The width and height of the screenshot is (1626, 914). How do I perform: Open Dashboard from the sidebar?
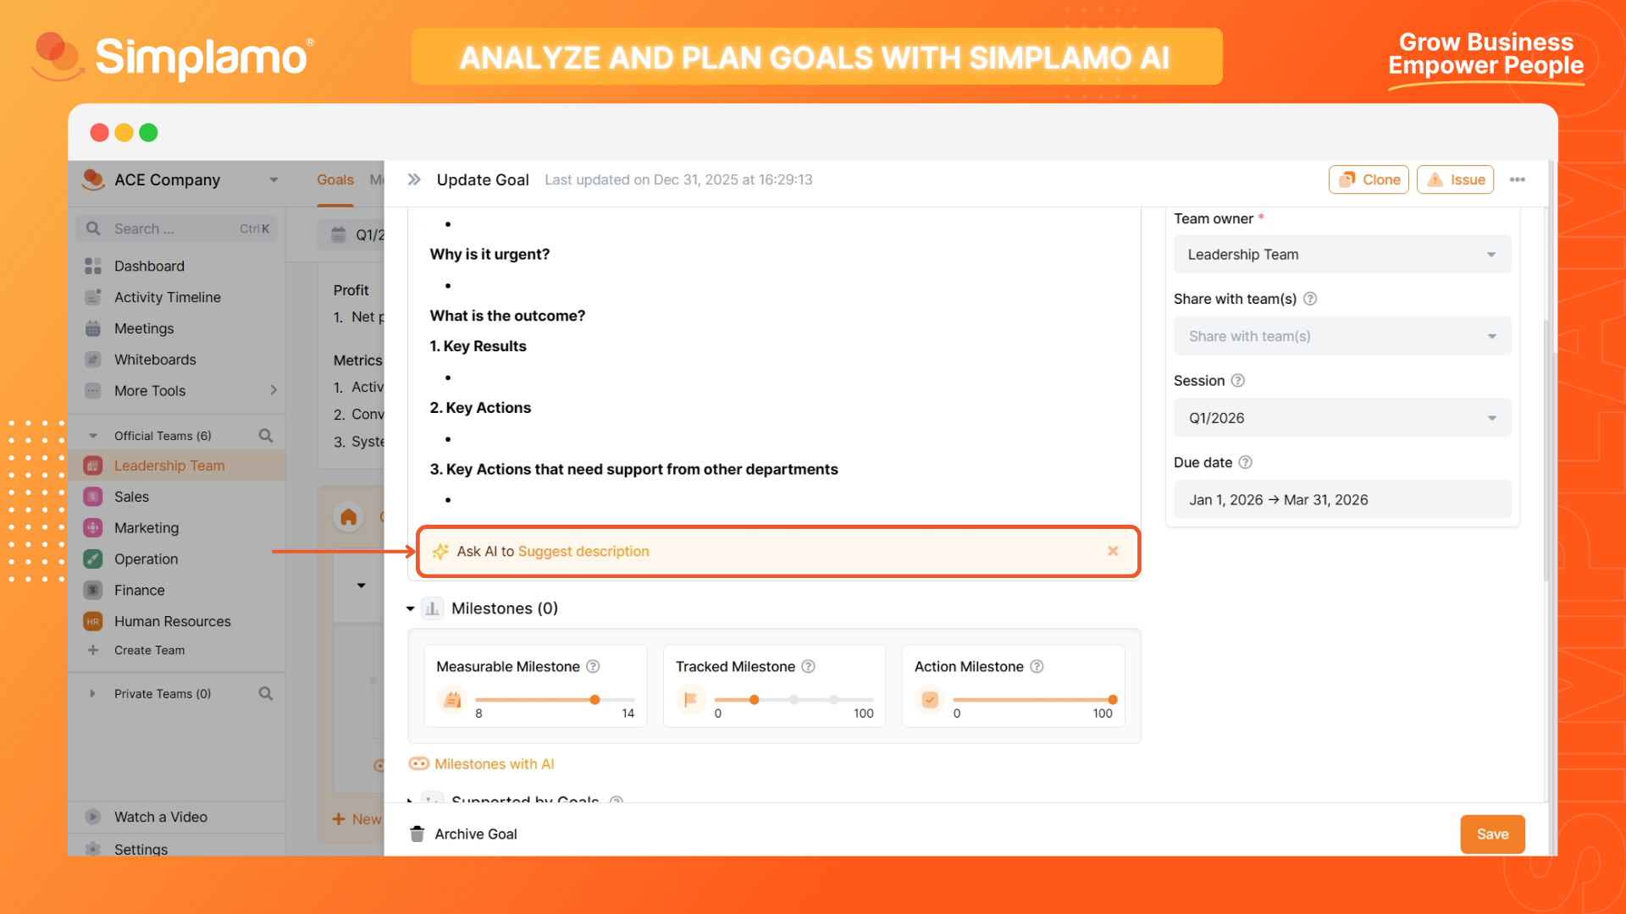149,267
